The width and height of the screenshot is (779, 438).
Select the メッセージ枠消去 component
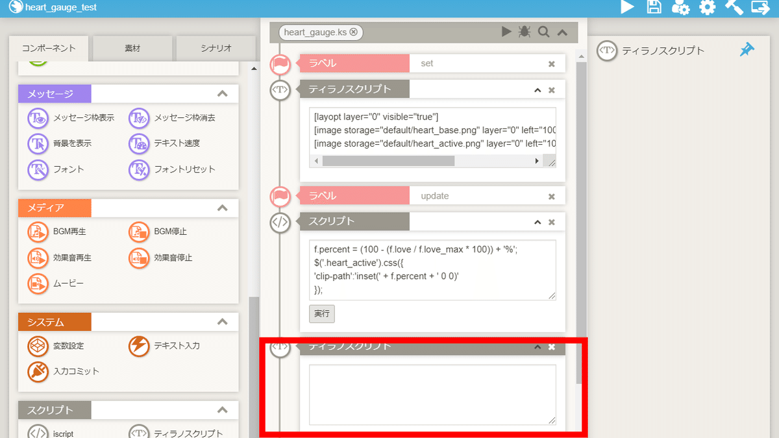pyautogui.click(x=172, y=118)
